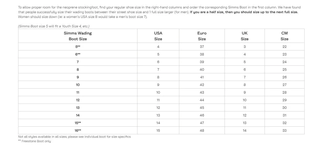Click the USA Size column header
Image resolution: width=313 pixels, height=154 pixels.
pos(158,36)
